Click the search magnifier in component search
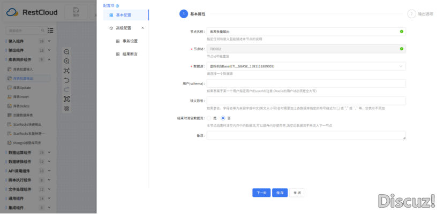The width and height of the screenshot is (444, 214). tap(43, 30)
